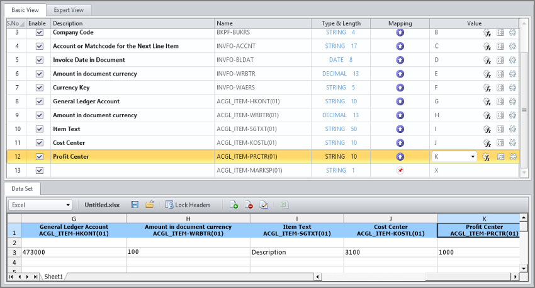Disable the checkbox for General Ledger Account
Image resolution: width=535 pixels, height=288 pixels.
coord(40,101)
